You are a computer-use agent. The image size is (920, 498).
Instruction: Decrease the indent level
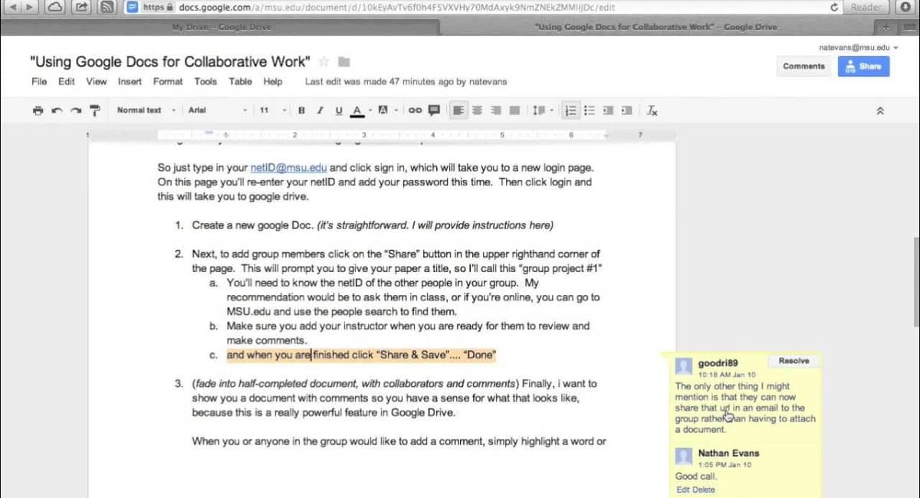[x=609, y=110]
